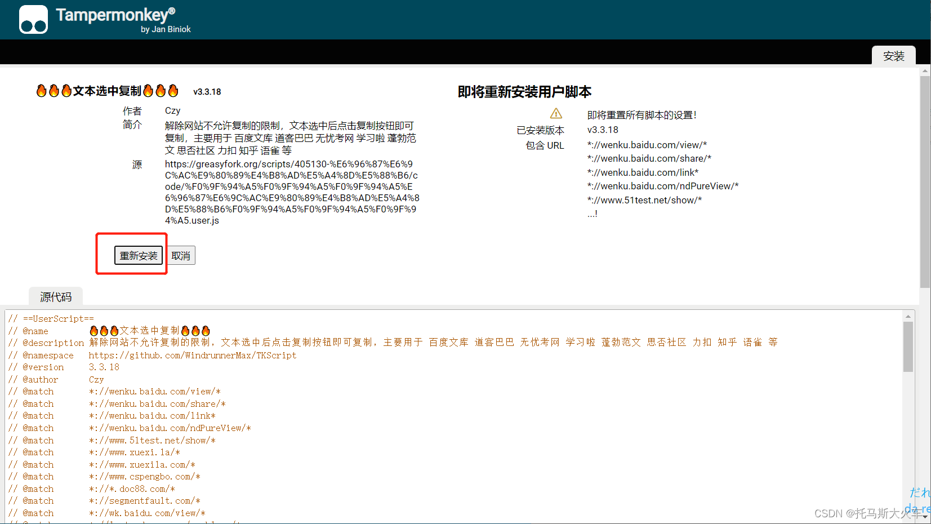Click the 已安装版本 label

point(540,130)
